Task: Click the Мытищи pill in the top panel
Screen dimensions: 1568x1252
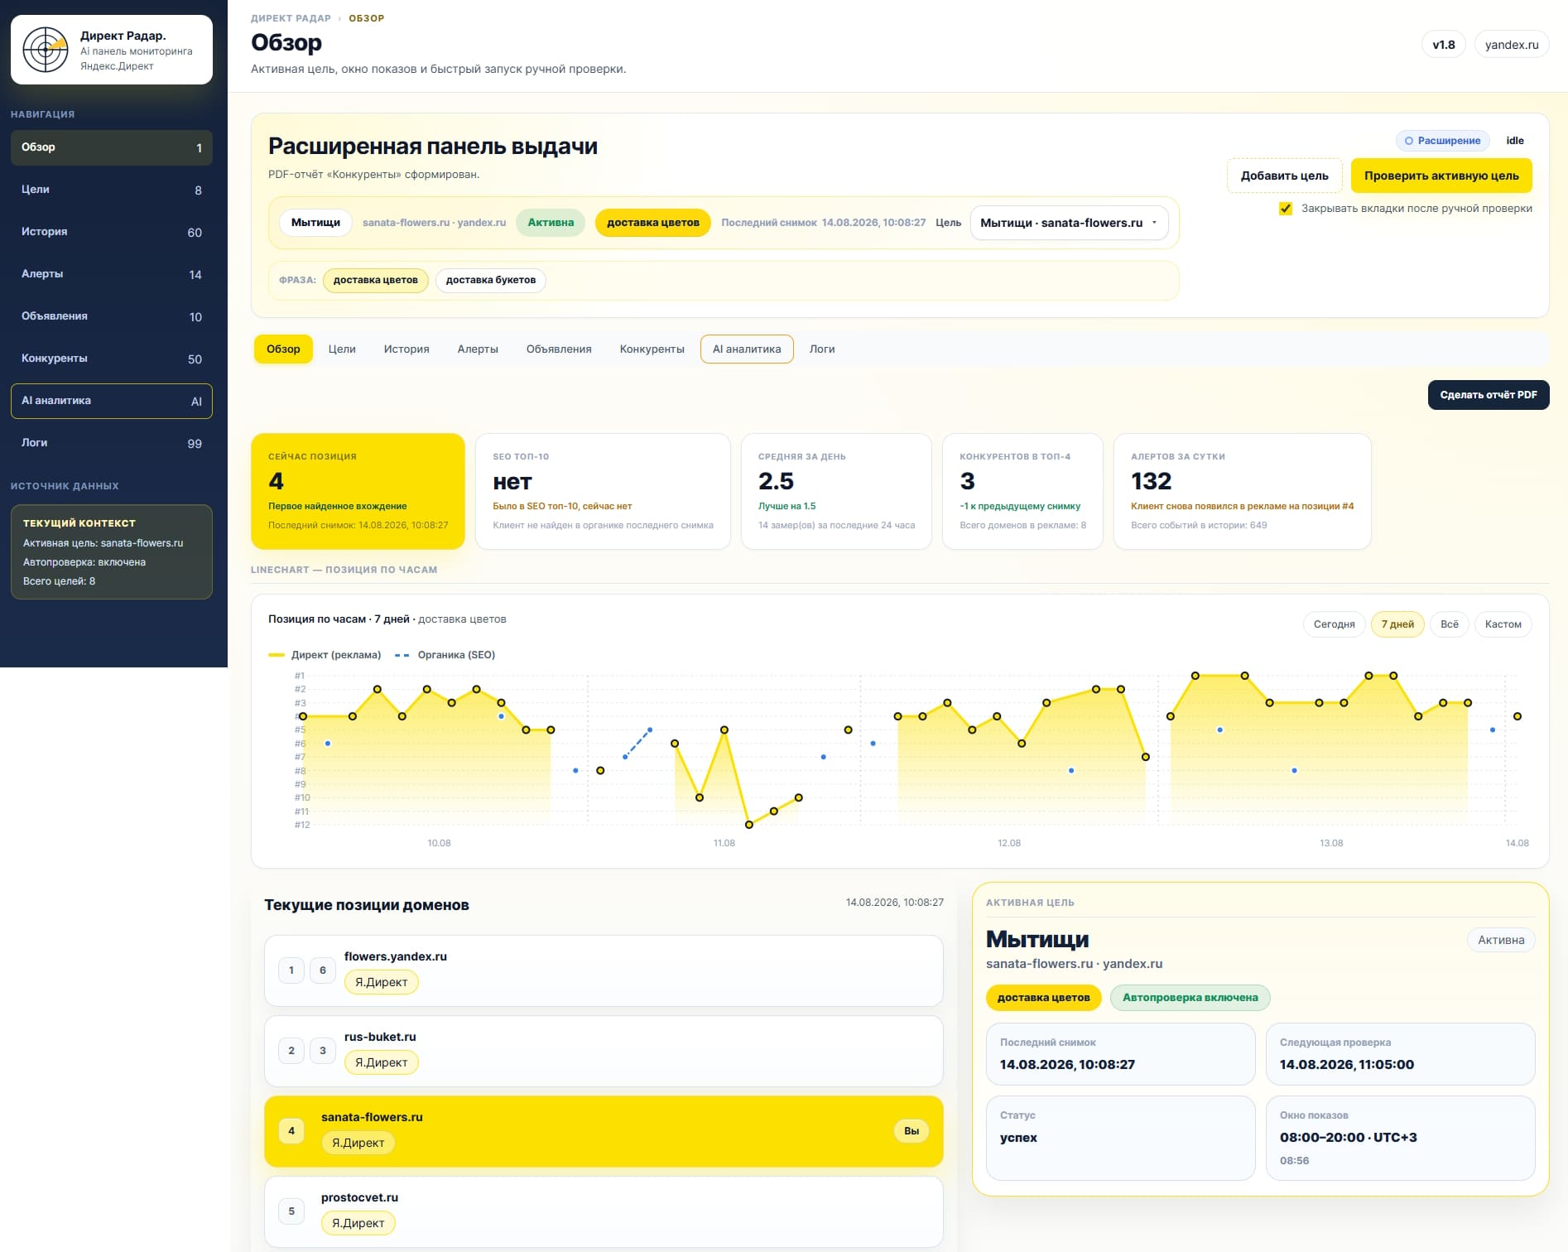Action: [315, 223]
